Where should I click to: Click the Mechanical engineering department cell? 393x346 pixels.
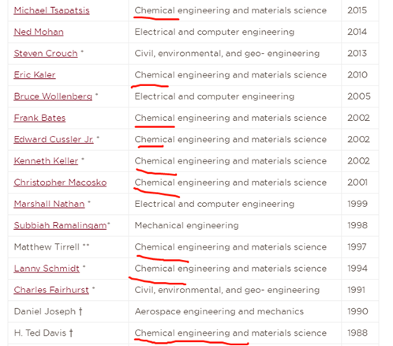point(235,226)
